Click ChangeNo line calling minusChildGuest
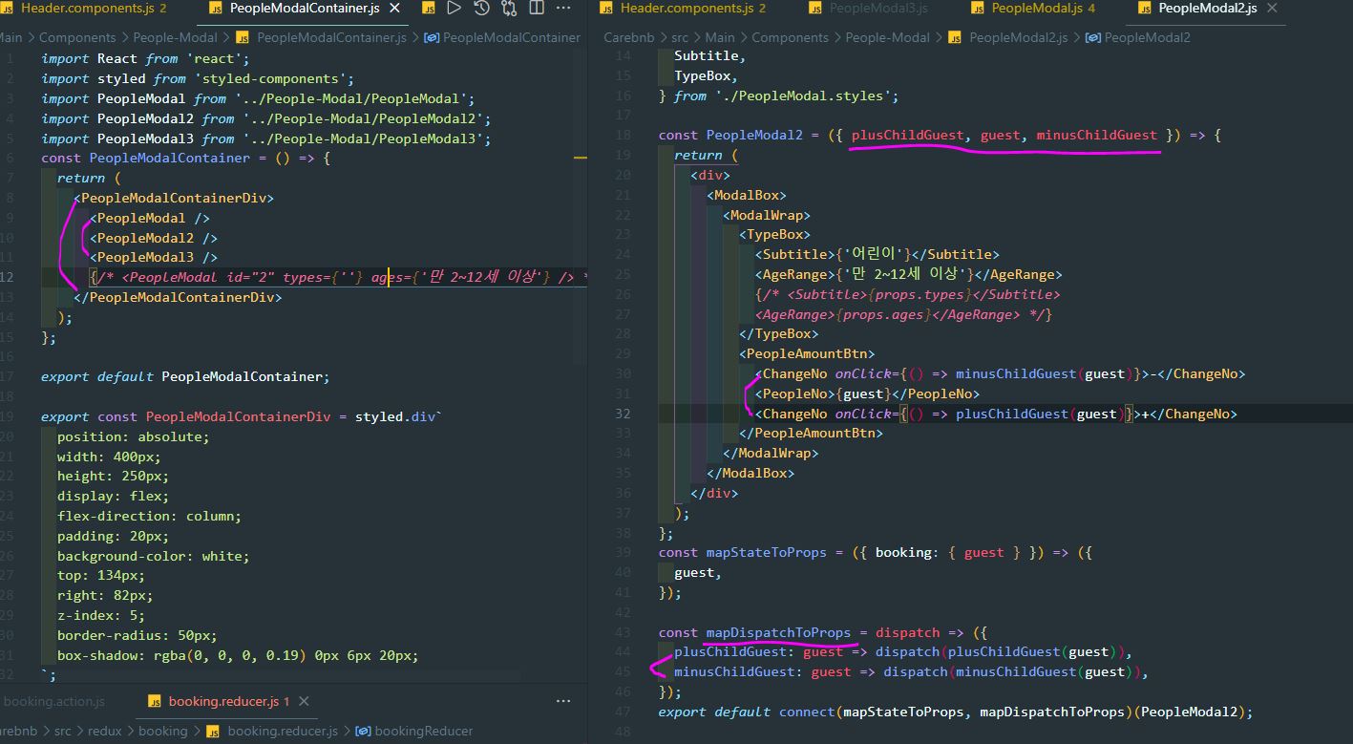This screenshot has height=744, width=1353. [x=1000, y=373]
